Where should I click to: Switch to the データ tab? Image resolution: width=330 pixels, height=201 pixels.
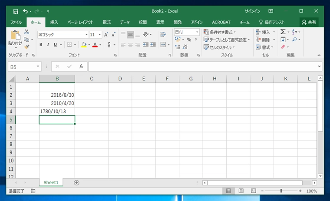(125, 22)
